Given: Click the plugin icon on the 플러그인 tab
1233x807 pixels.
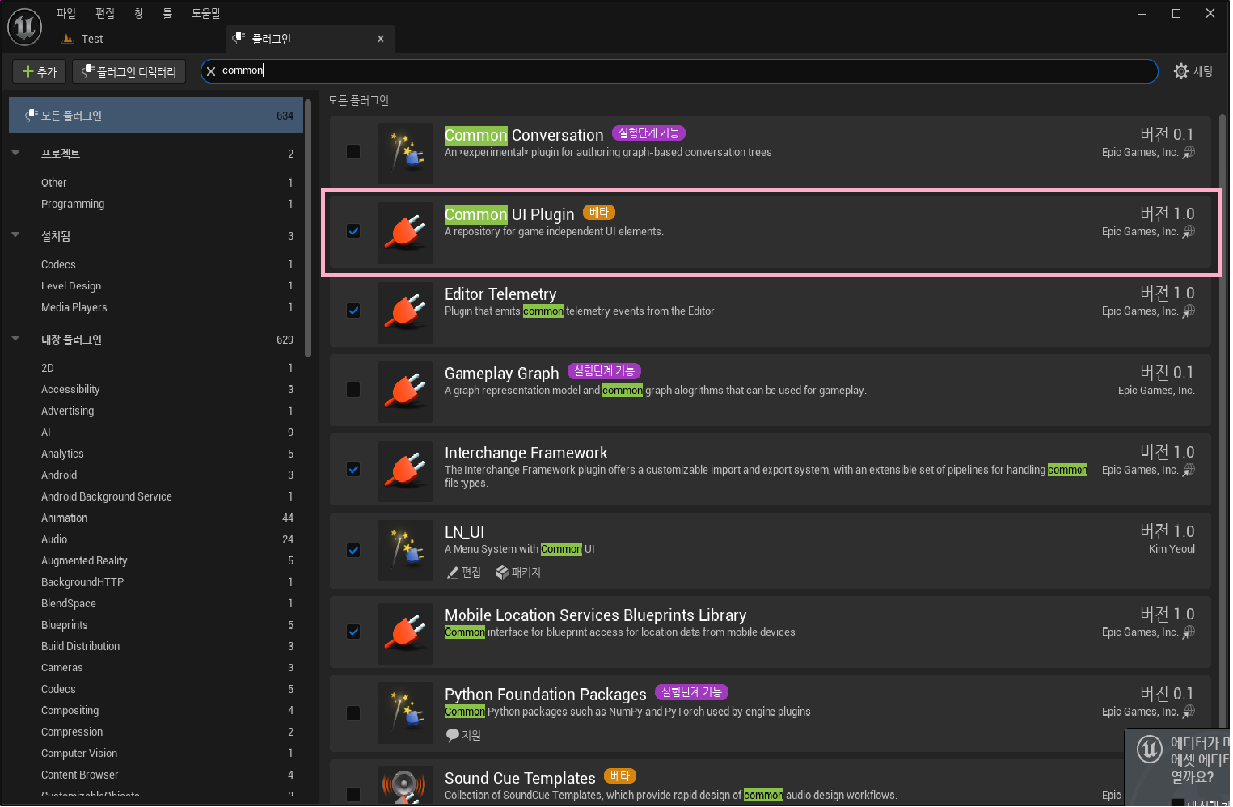Looking at the screenshot, I should 239,38.
